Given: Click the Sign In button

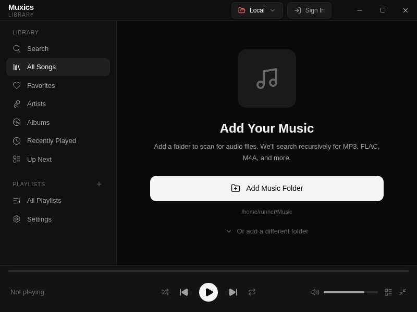Looking at the screenshot, I should pos(309,10).
